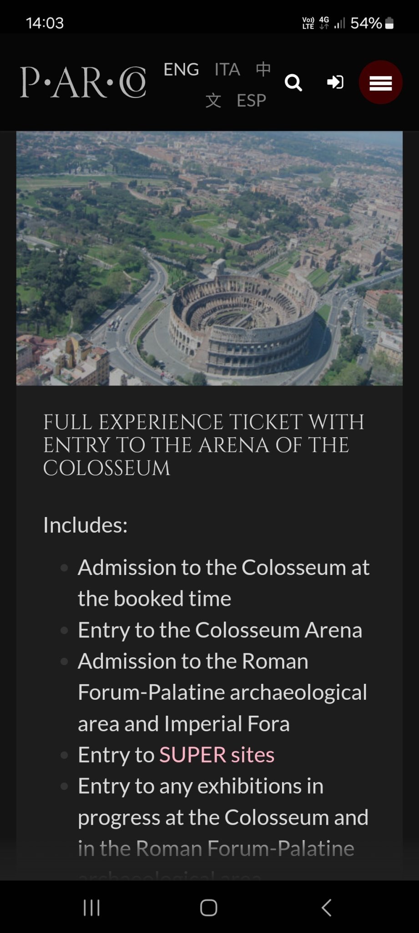Tap the 14:03 clock in status bar
The width and height of the screenshot is (419, 933).
[45, 23]
